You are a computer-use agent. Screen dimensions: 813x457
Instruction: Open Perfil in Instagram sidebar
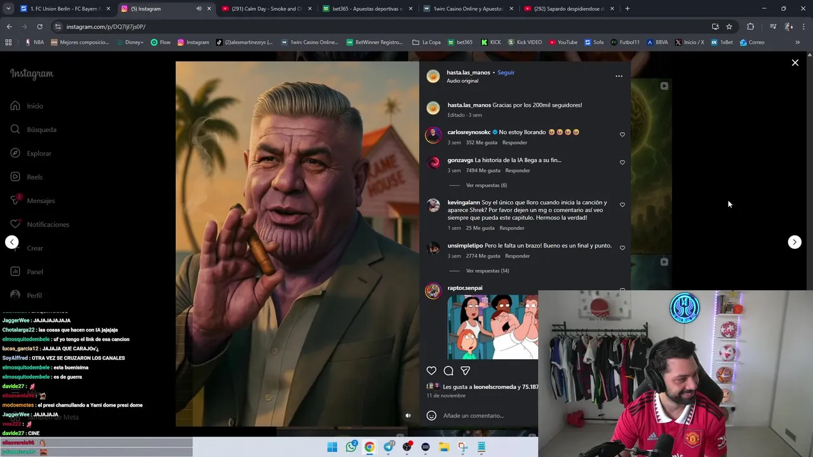pyautogui.click(x=26, y=295)
